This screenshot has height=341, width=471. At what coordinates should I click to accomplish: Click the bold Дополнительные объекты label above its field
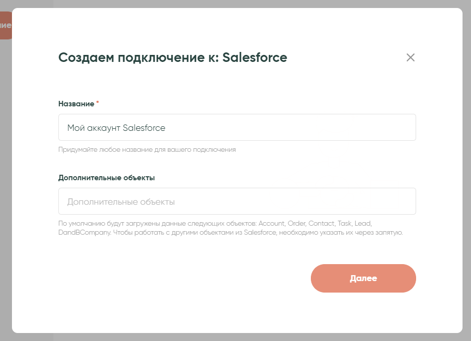107,178
